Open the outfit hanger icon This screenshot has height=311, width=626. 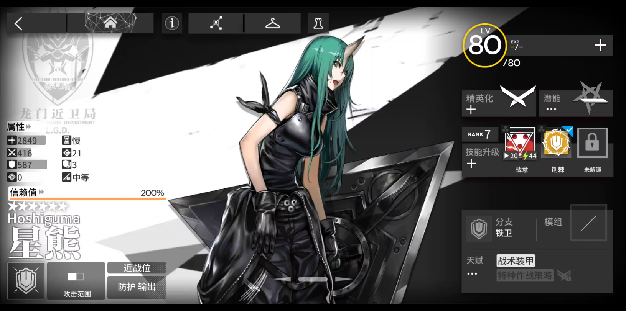pyautogui.click(x=272, y=23)
